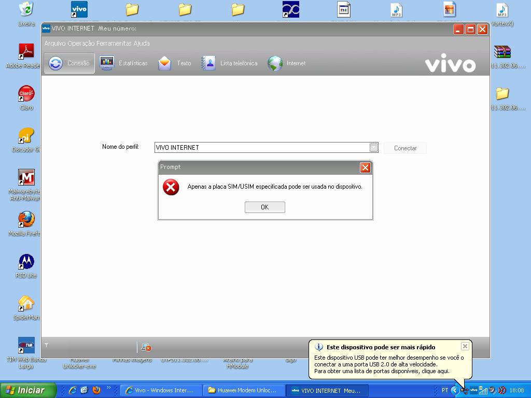The image size is (531, 398).
Task: Click the 18:08 system clock
Action: click(x=516, y=391)
